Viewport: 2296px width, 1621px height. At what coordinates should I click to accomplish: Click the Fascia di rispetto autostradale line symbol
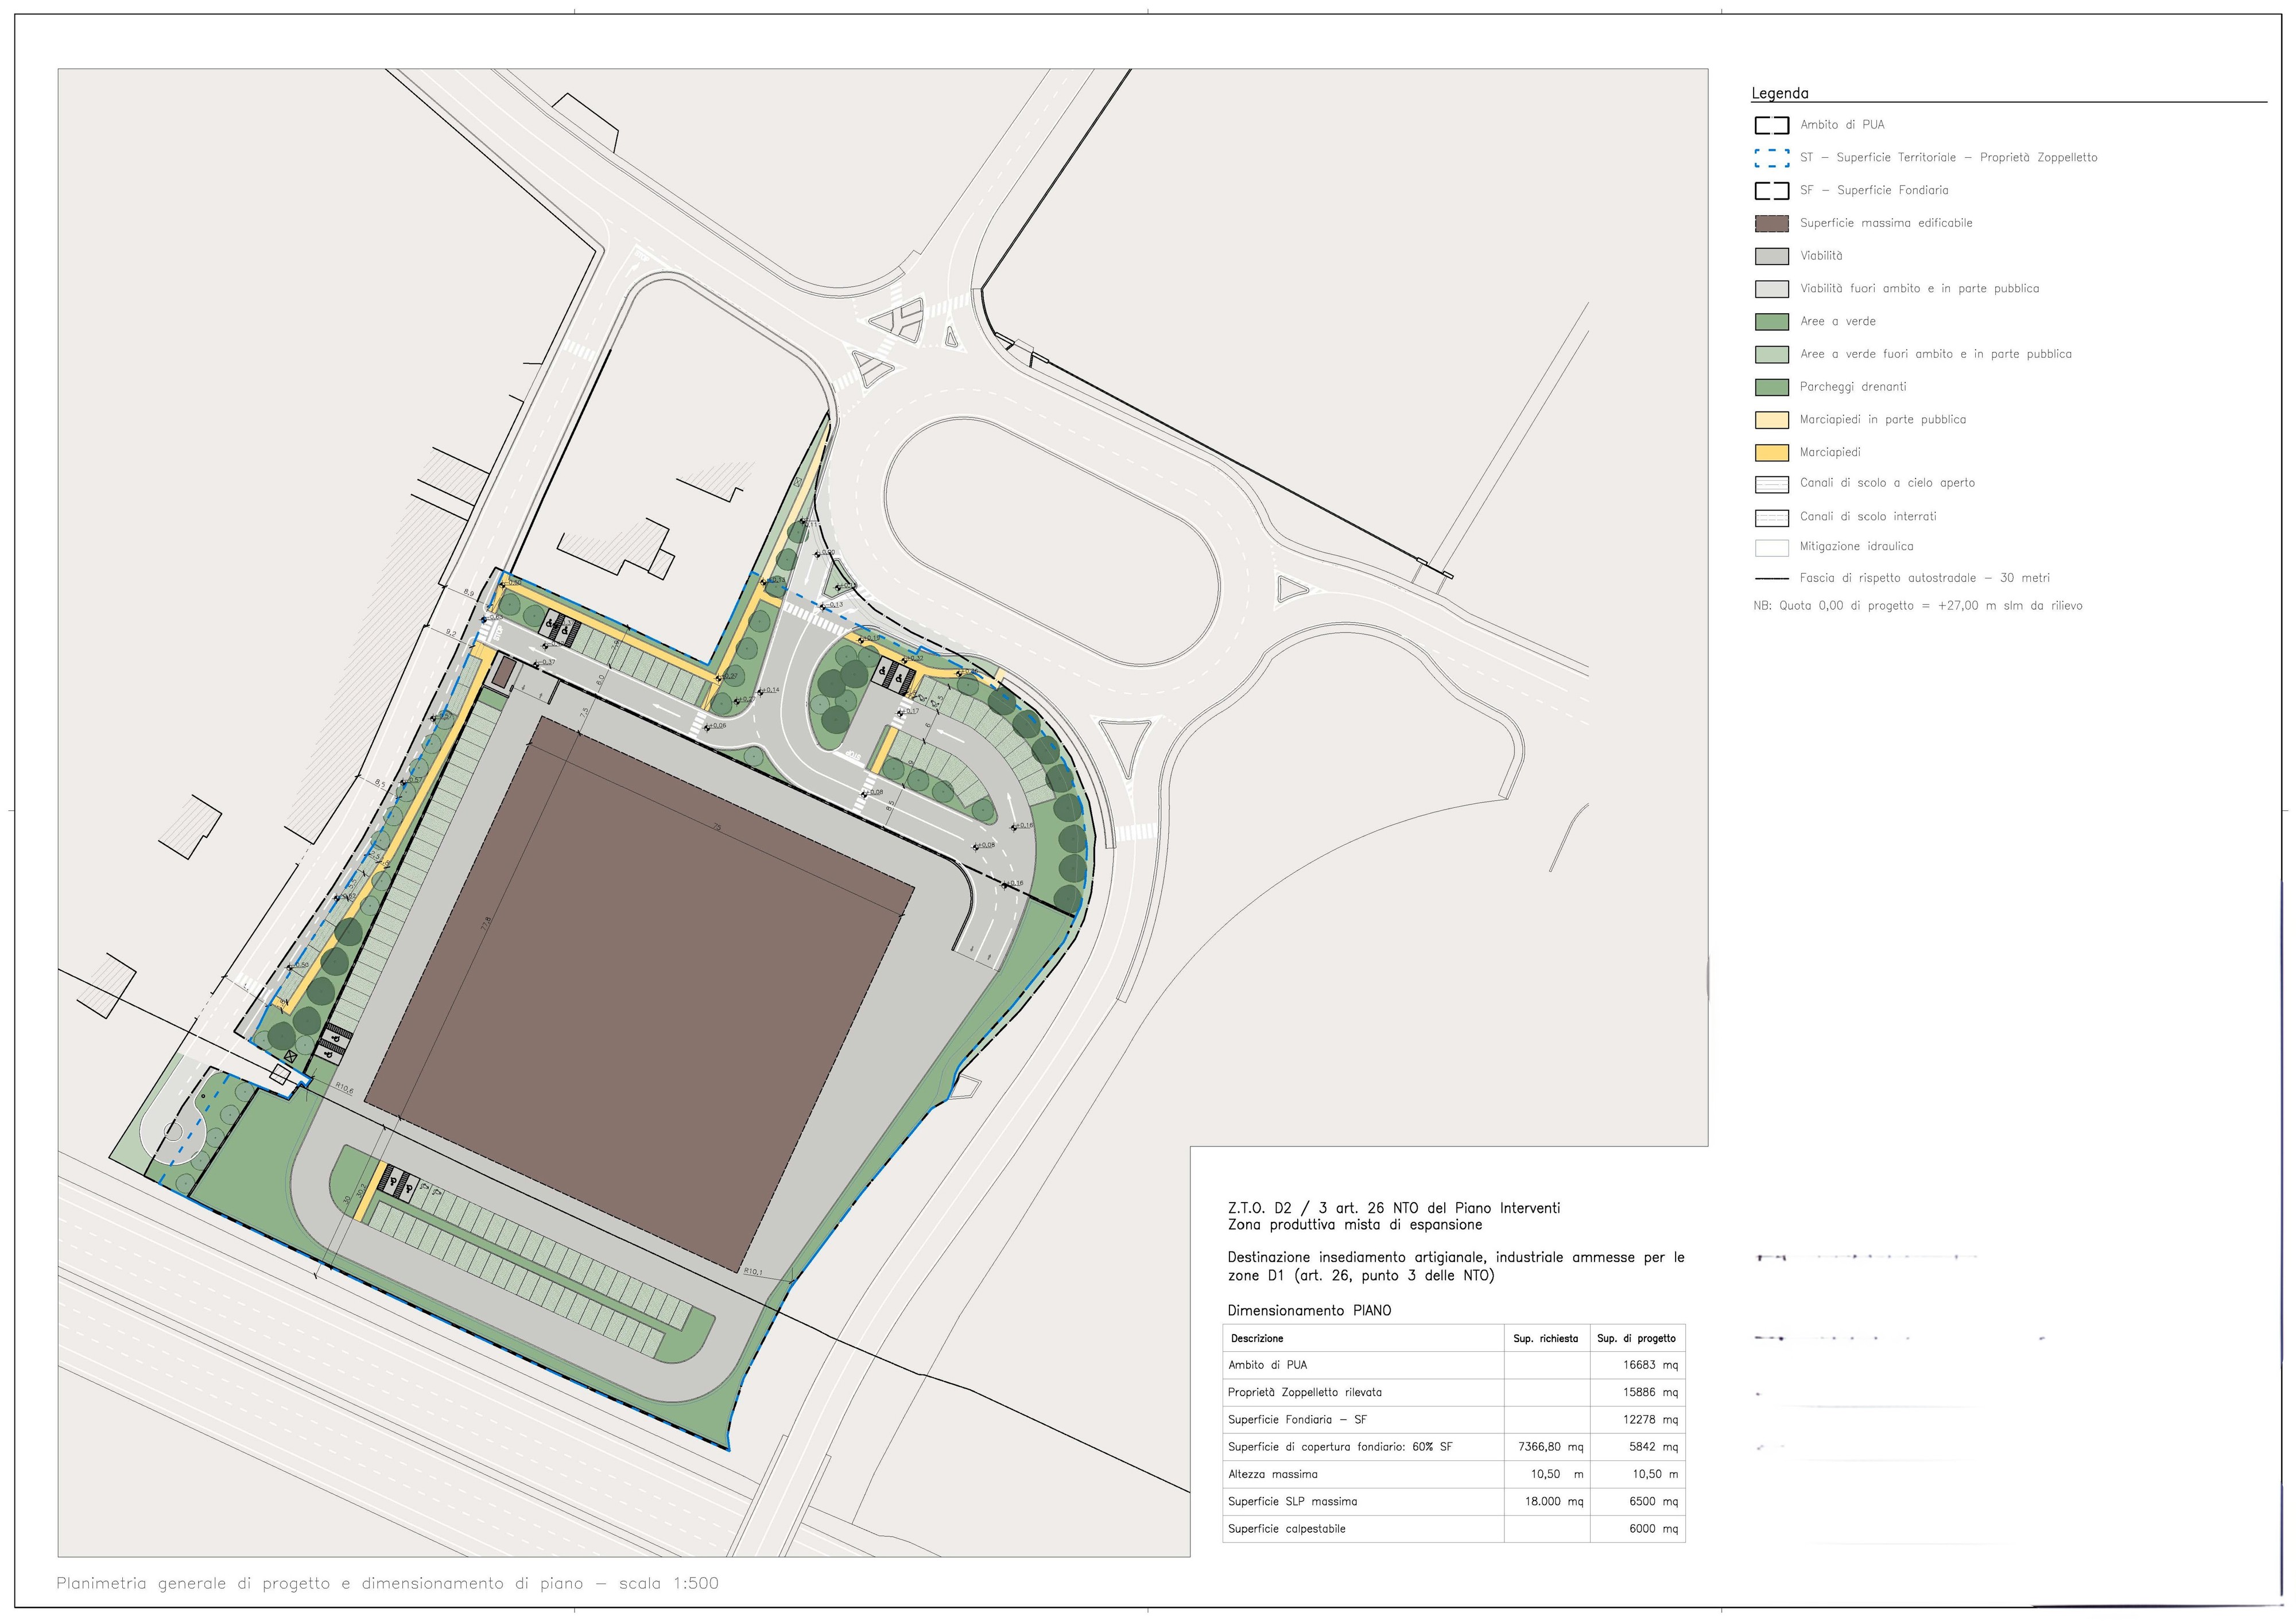coord(1771,578)
